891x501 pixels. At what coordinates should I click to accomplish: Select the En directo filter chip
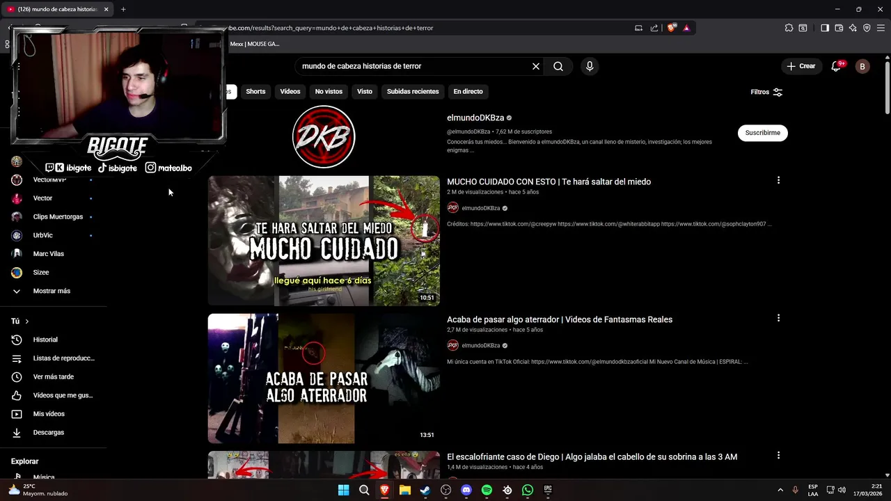coord(468,91)
